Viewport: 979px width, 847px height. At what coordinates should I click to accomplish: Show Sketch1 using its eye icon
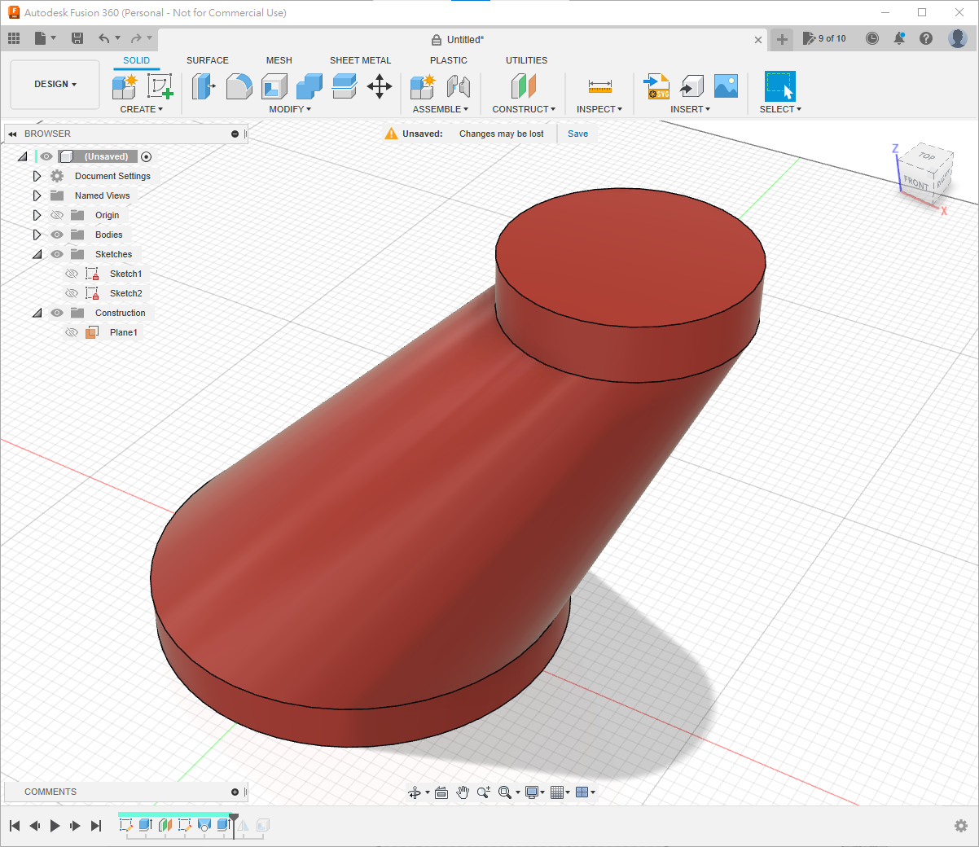(72, 274)
